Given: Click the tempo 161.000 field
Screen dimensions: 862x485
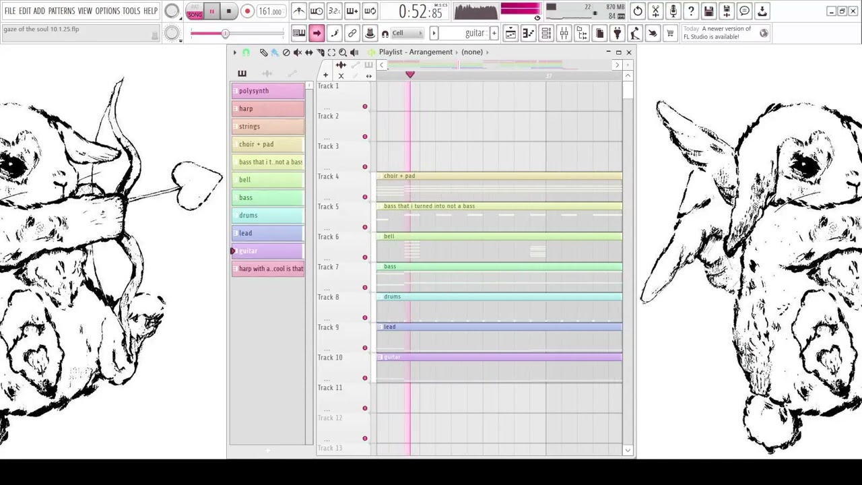Looking at the screenshot, I should tap(270, 11).
